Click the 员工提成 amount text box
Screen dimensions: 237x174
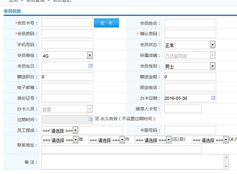click(x=101, y=130)
